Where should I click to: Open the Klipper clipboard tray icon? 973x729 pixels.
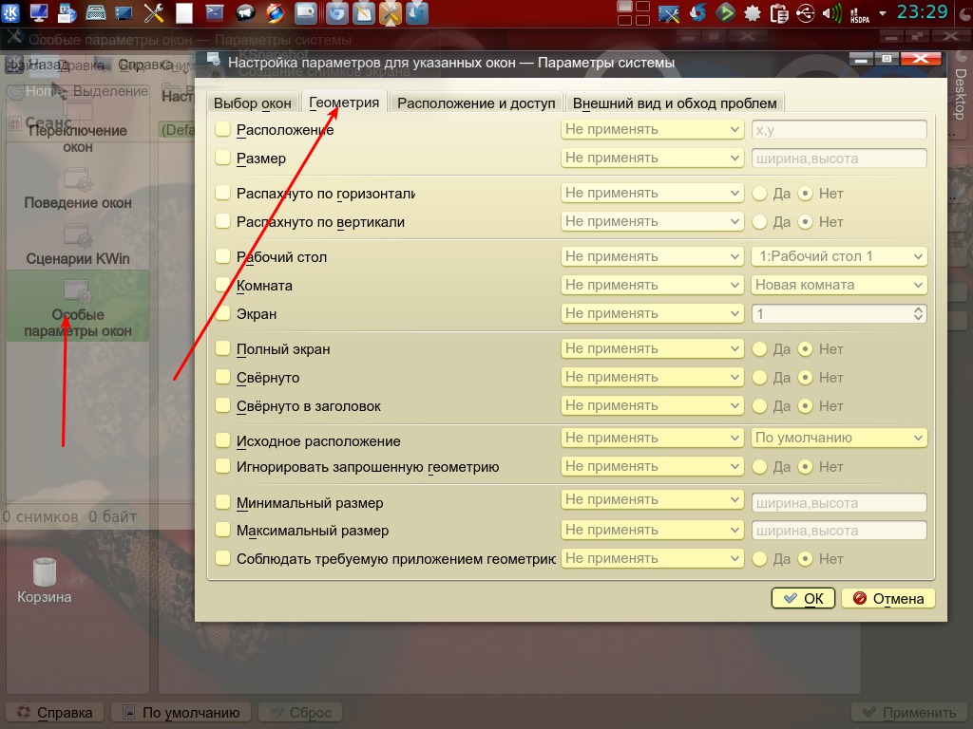779,13
